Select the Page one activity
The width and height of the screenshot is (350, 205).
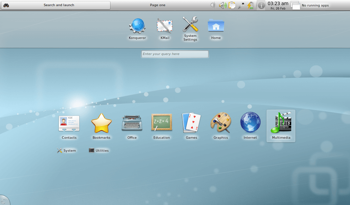(157, 5)
